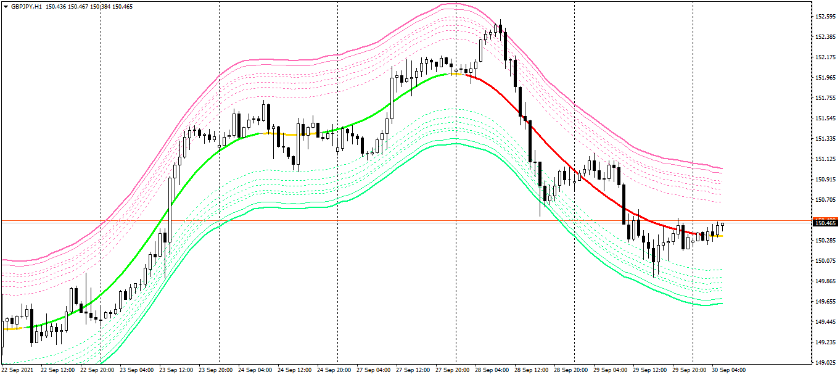
Task: Click the 22 Sep 20:00 time label
Action: click(97, 370)
